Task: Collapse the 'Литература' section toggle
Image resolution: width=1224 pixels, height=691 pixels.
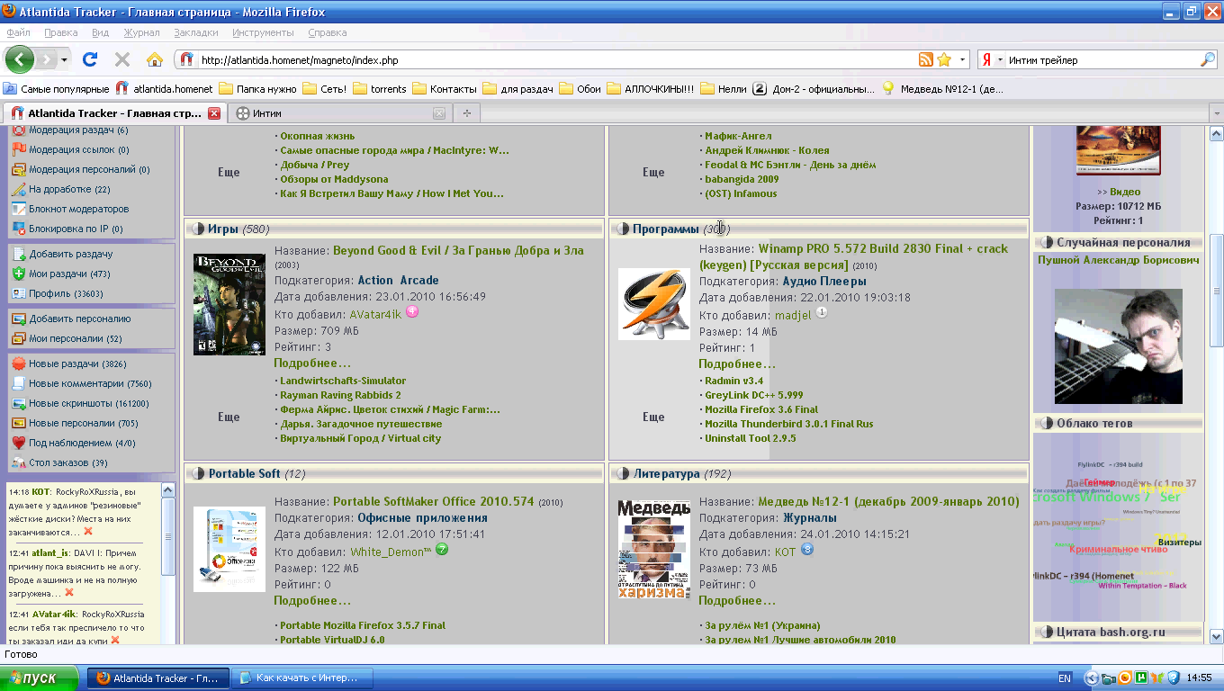Action: coord(621,473)
